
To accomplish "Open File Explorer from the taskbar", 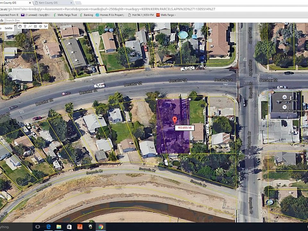I will (x=59, y=227).
